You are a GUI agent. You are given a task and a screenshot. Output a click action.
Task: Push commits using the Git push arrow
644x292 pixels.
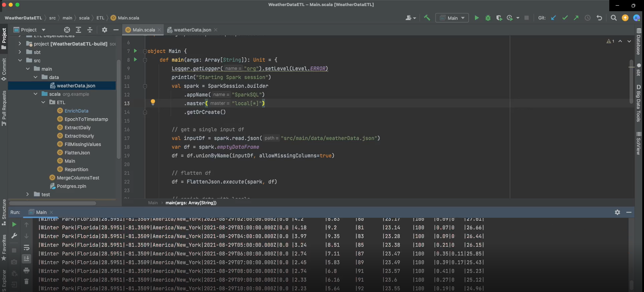pyautogui.click(x=576, y=18)
